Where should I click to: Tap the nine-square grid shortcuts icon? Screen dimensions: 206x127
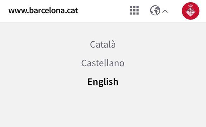[134, 10]
